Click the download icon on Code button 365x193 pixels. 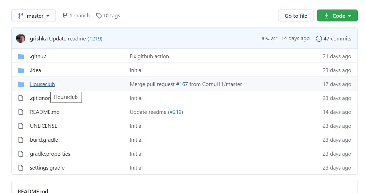[326, 16]
